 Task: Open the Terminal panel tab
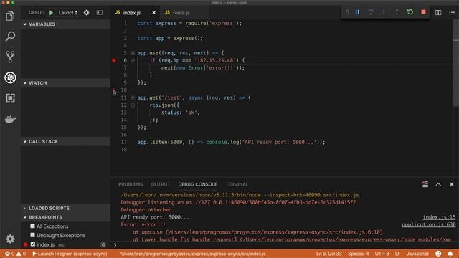click(x=237, y=184)
